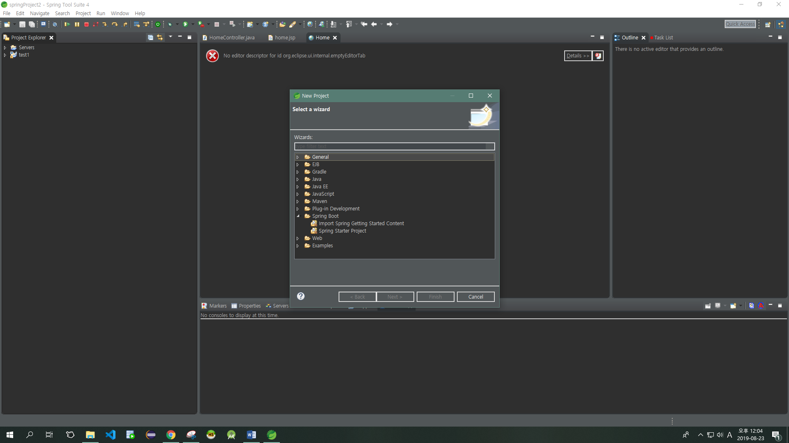Toggle Link with Editor in Project Explorer
789x443 pixels.
click(x=160, y=37)
